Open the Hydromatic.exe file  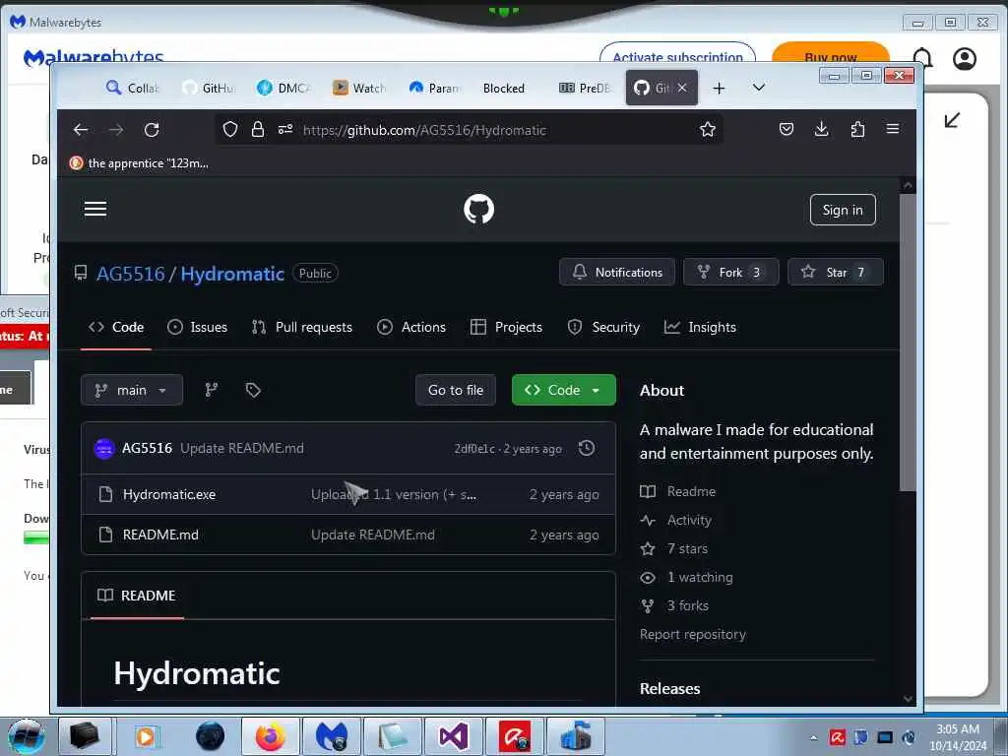169,494
